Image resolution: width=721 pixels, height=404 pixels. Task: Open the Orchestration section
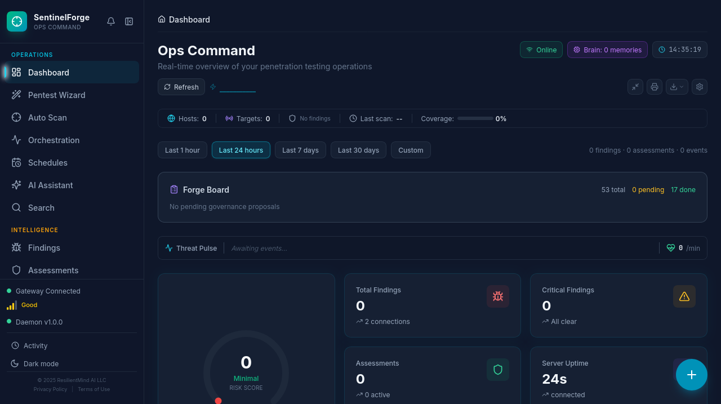click(x=54, y=140)
